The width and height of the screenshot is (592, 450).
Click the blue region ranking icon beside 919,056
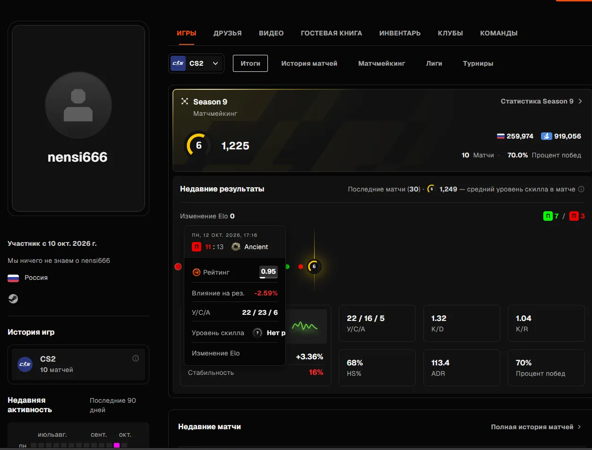pyautogui.click(x=546, y=136)
